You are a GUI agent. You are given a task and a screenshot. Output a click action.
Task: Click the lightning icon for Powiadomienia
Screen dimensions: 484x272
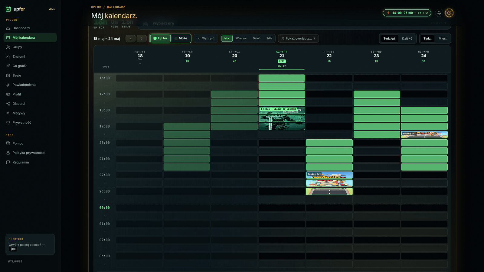click(x=8, y=85)
